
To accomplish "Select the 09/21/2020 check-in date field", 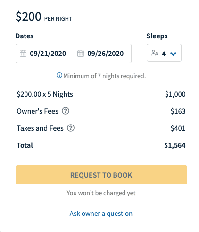I will point(45,54).
